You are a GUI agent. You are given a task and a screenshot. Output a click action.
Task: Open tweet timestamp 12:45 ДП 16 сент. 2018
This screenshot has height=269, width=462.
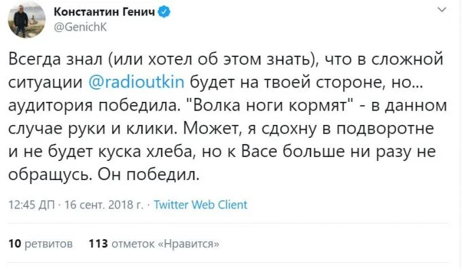point(75,204)
